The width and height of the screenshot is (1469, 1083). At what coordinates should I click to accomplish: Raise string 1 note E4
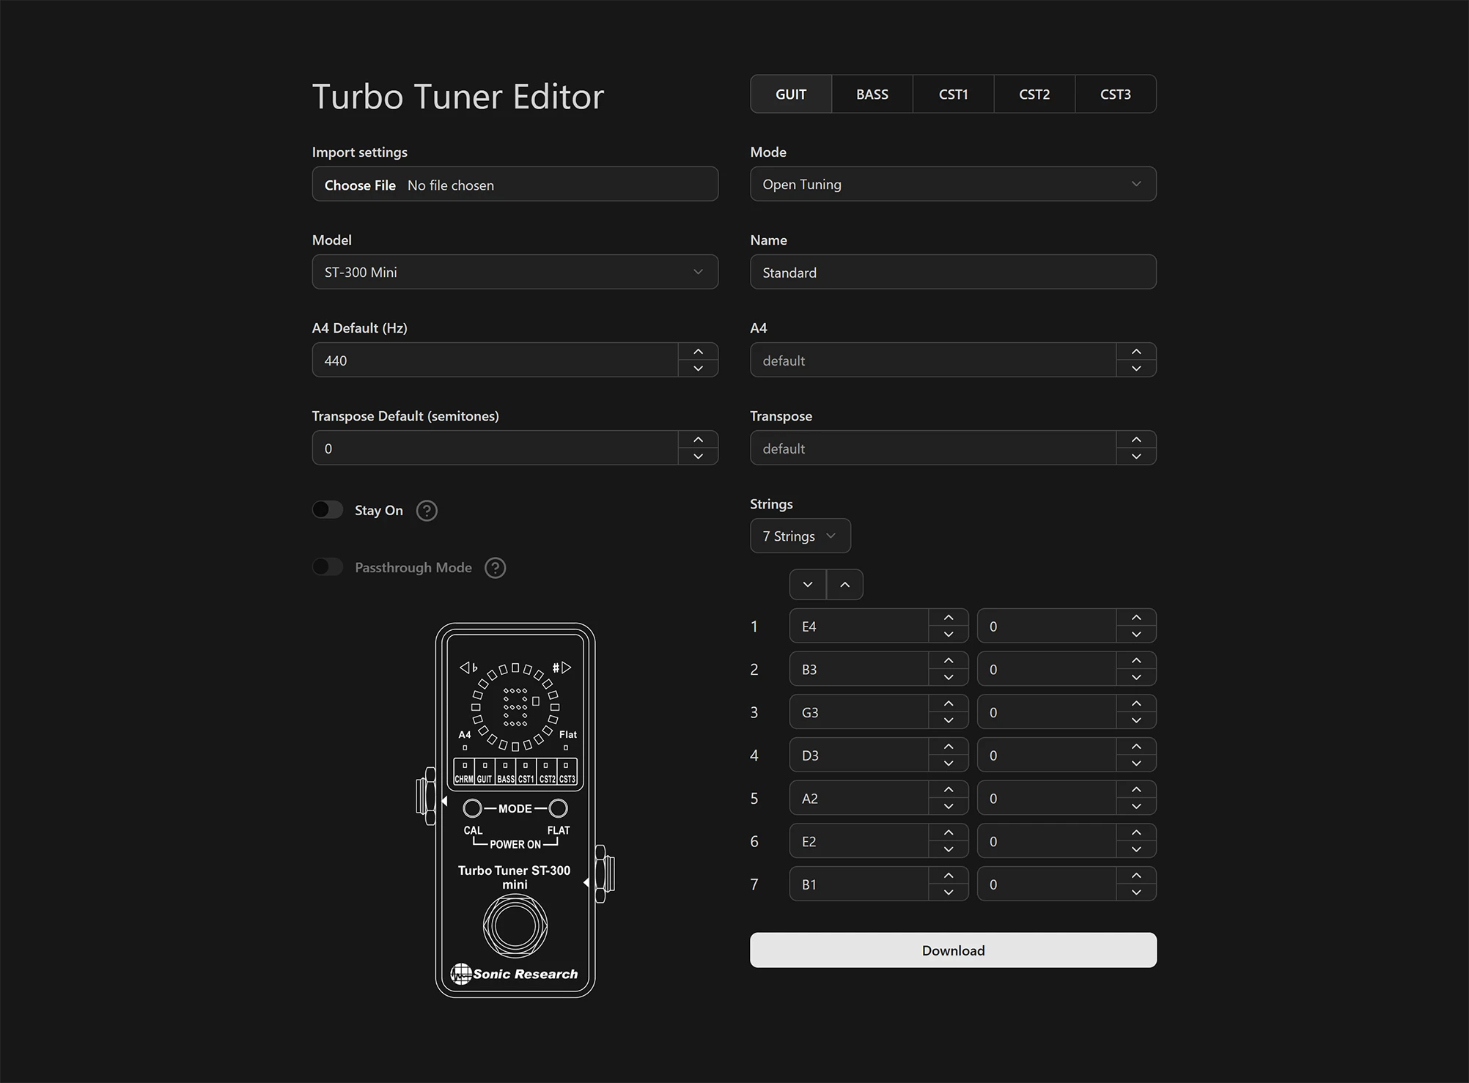[949, 618]
